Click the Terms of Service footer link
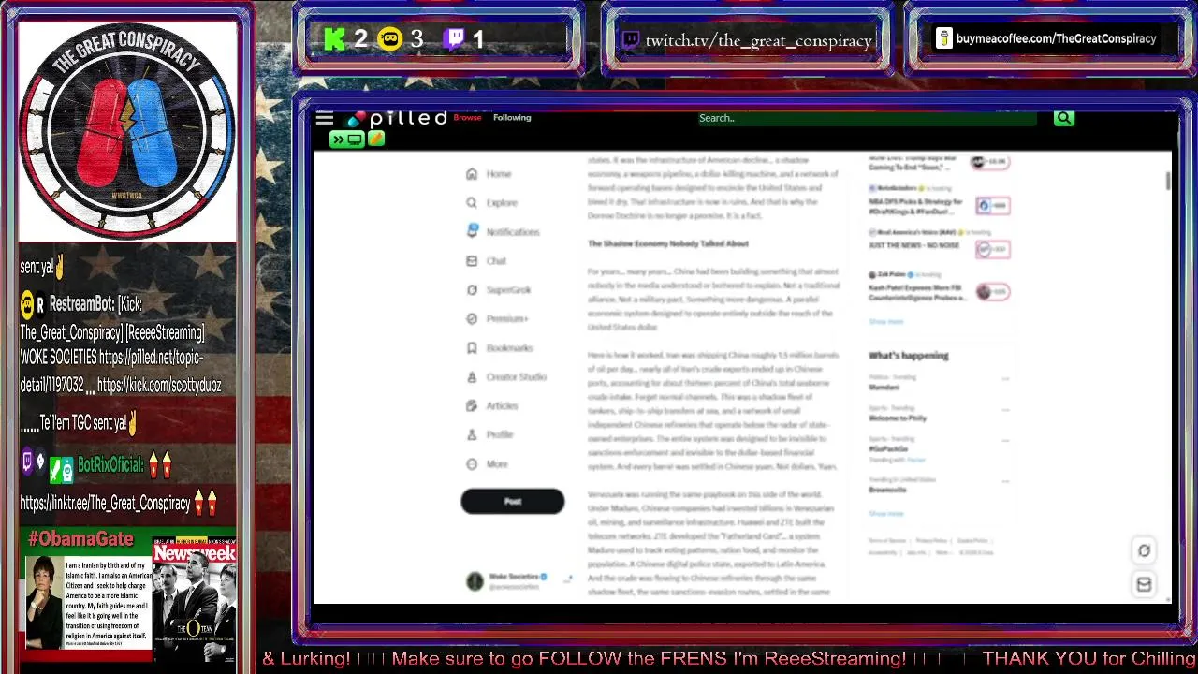 [886, 541]
